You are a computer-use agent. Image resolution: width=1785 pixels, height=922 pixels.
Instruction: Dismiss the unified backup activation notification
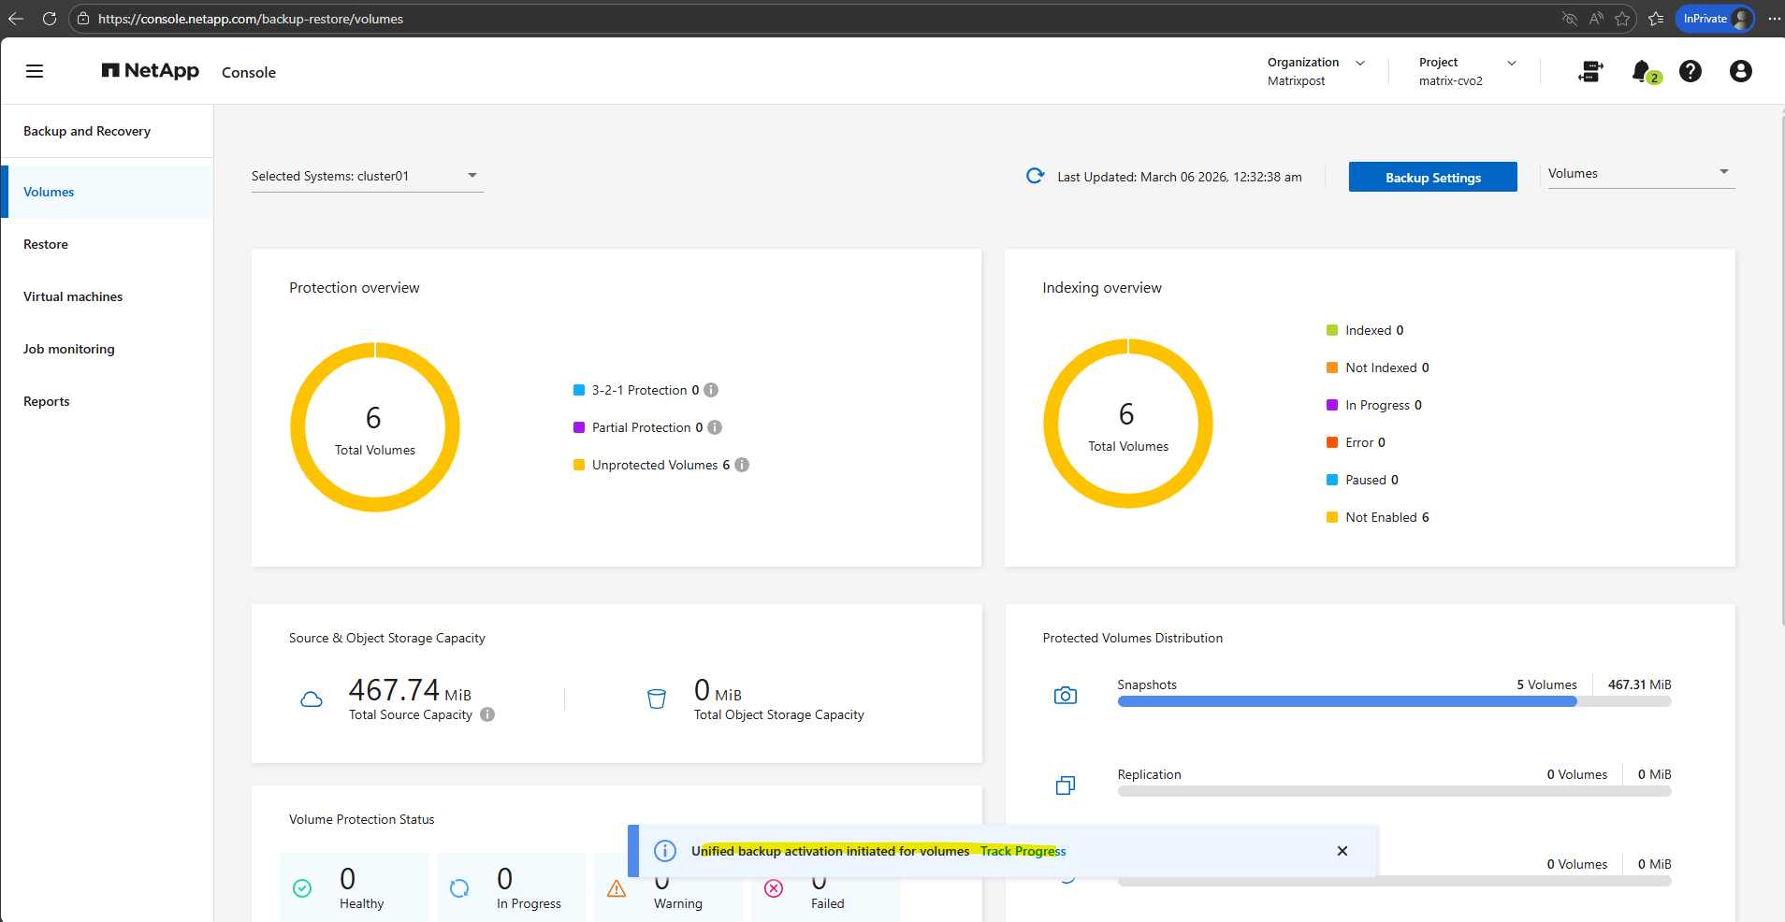point(1342,851)
